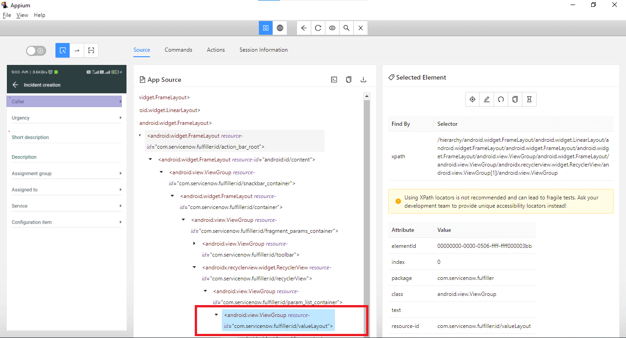Download the App Source XML file
Screen dimensions: 626x338
[363, 80]
